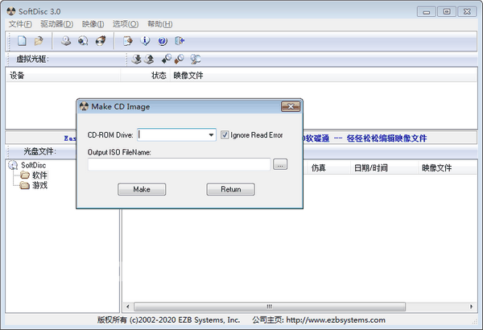Open the 驱动器(D) menu
This screenshot has width=483, height=330.
(56, 24)
